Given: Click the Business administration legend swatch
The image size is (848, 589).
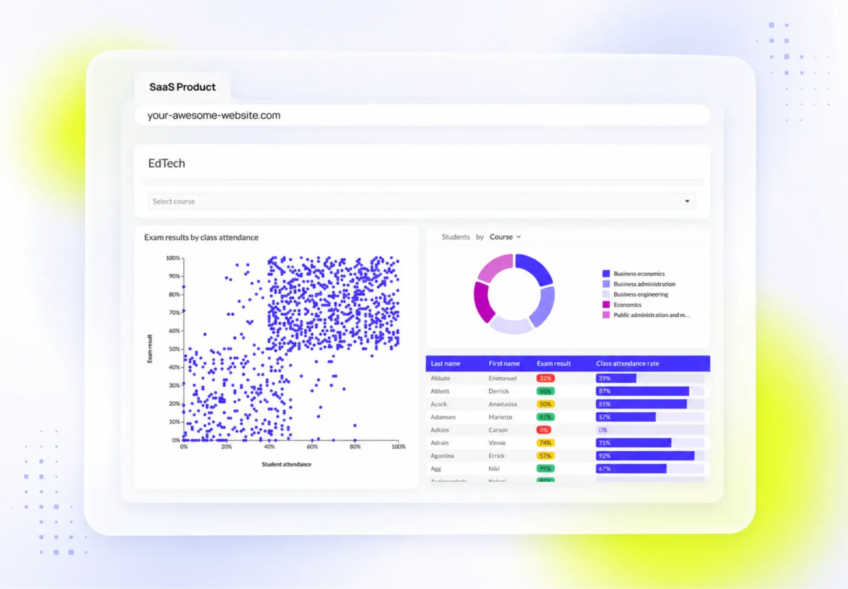Looking at the screenshot, I should click(x=606, y=284).
